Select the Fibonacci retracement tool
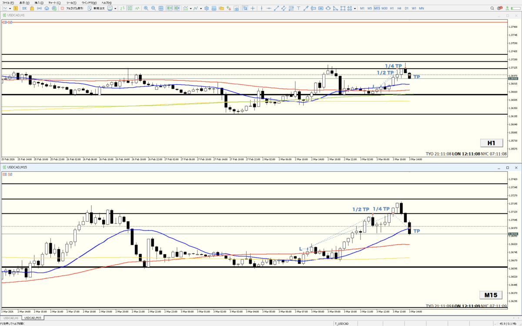The image size is (522, 326). coord(291,8)
